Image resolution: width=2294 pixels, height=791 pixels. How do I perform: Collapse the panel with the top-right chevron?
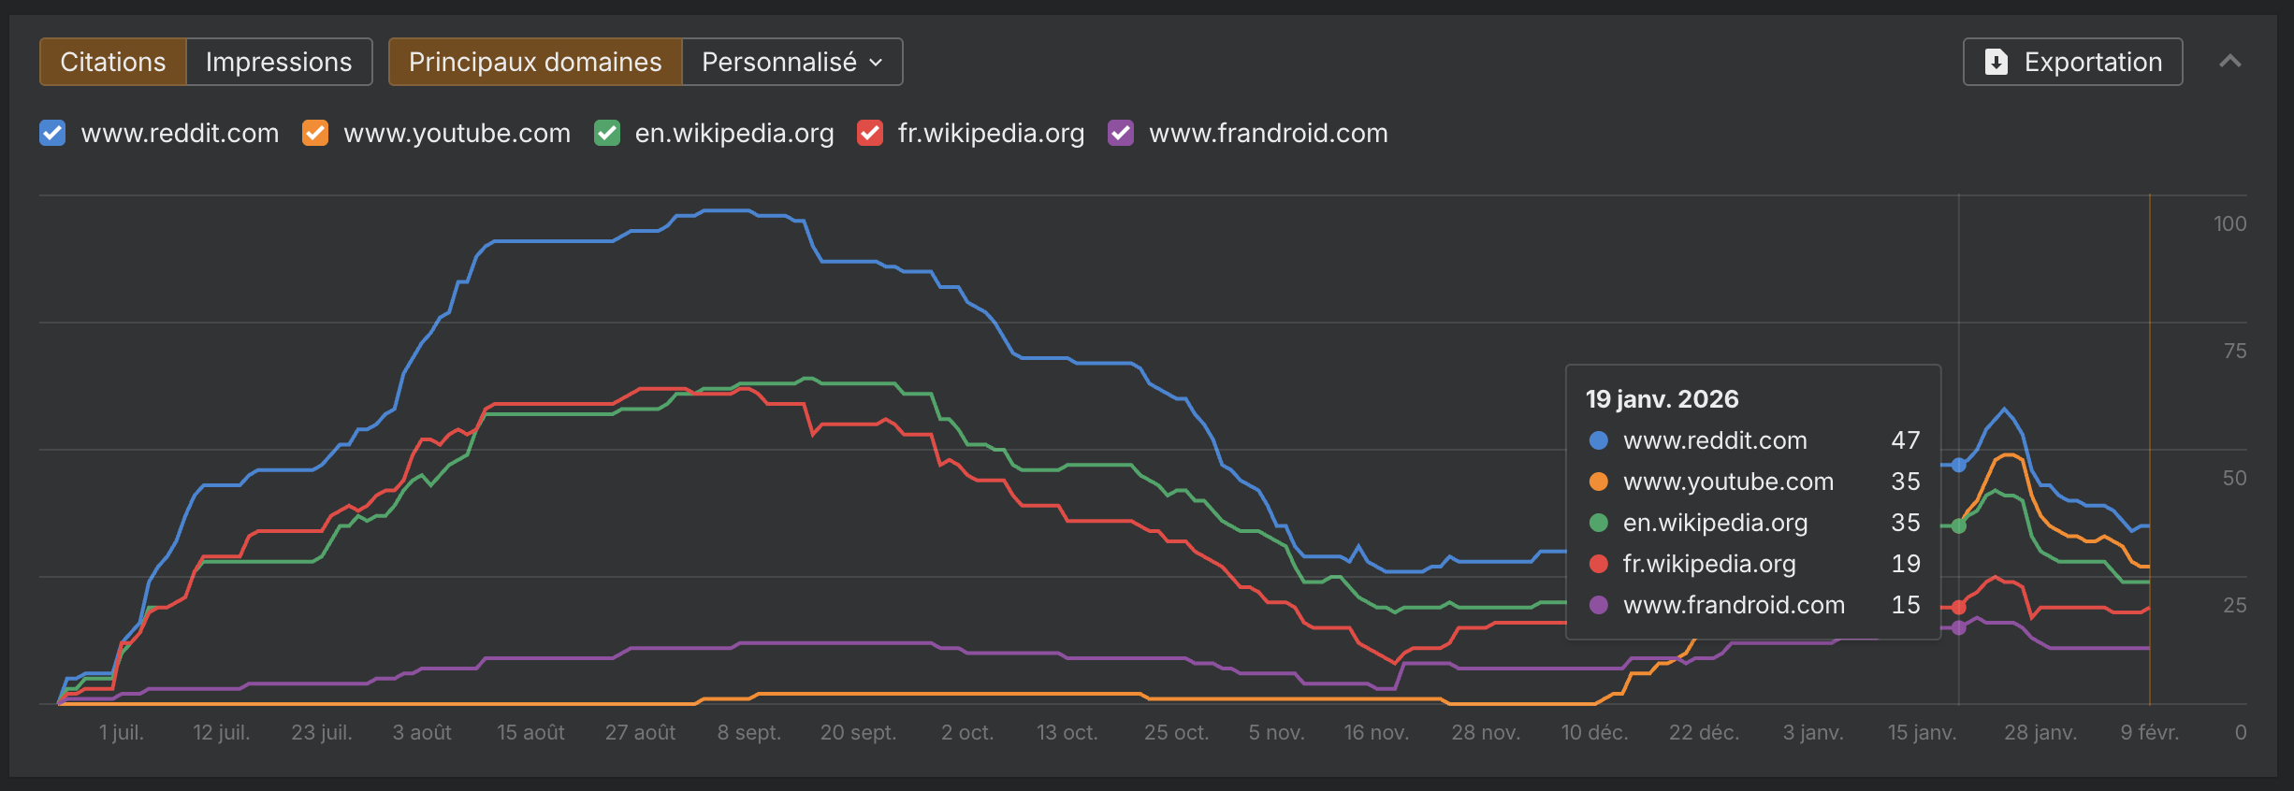[x=2231, y=60]
